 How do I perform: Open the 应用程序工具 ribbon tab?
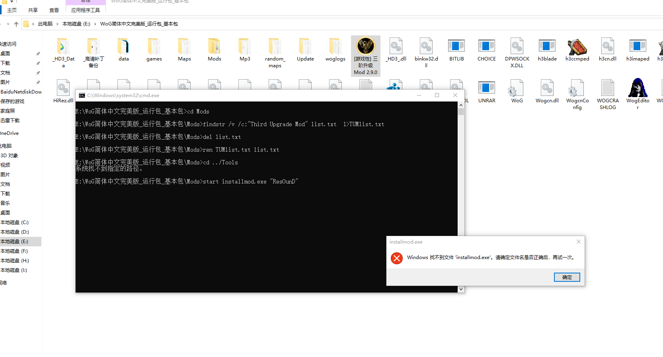point(86,10)
